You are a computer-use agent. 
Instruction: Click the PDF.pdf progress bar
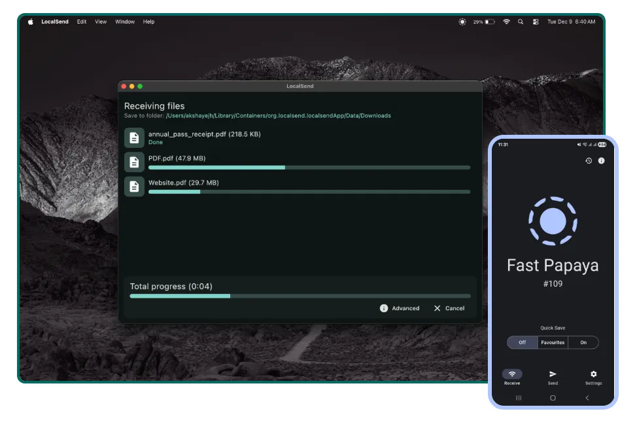[309, 168]
